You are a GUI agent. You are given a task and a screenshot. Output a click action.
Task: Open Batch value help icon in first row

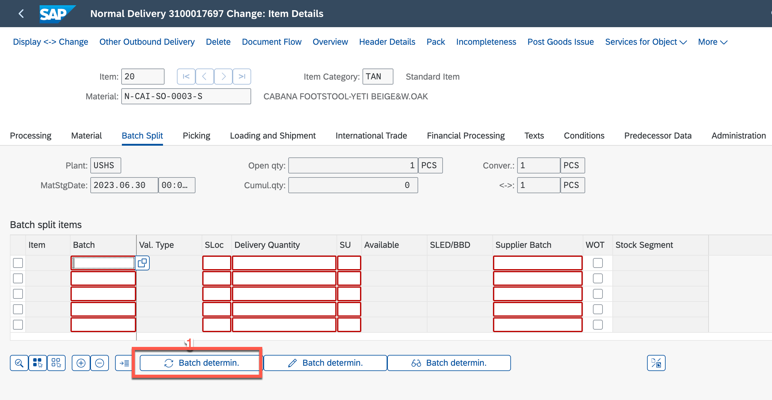click(x=142, y=263)
